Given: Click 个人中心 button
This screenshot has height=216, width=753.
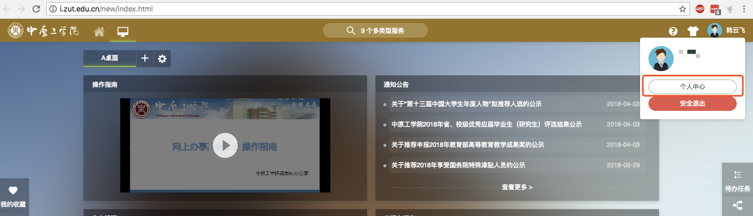Looking at the screenshot, I should coord(692,87).
